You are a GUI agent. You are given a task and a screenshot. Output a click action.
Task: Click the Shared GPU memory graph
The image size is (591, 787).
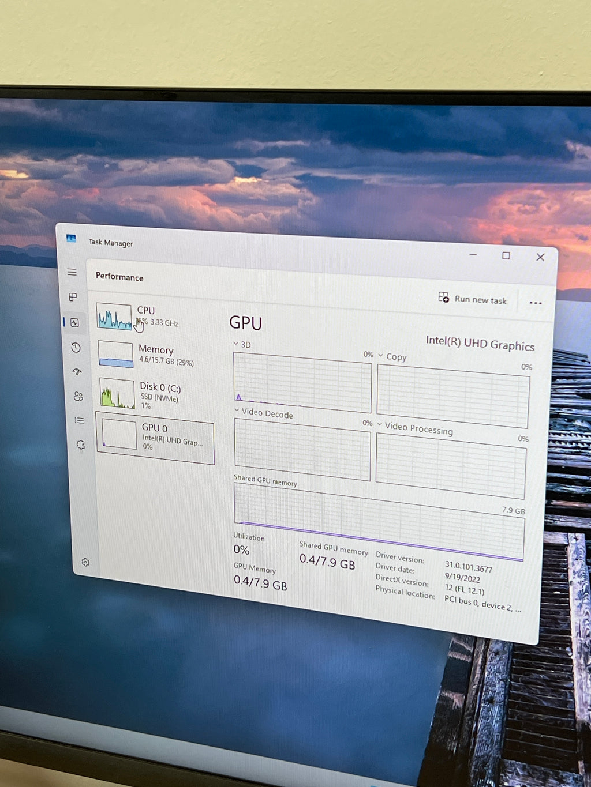pyautogui.click(x=379, y=522)
